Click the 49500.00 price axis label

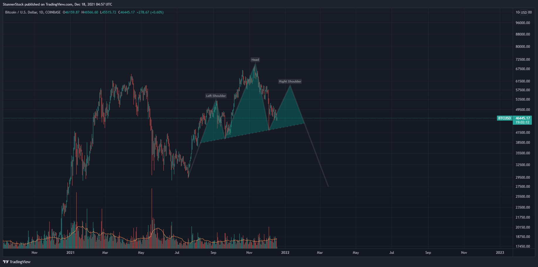tap(523, 110)
